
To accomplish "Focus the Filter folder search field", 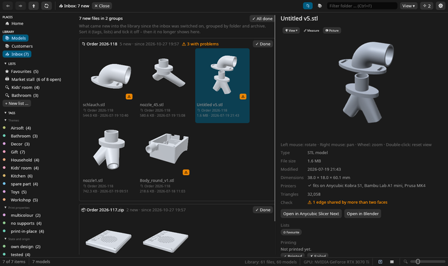I will (362, 6).
